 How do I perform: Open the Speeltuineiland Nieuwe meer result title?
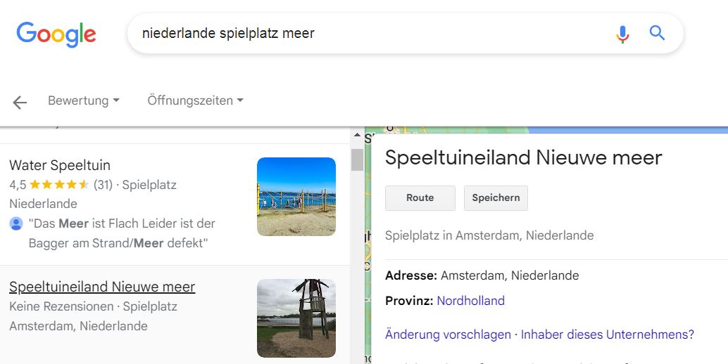coord(102,287)
